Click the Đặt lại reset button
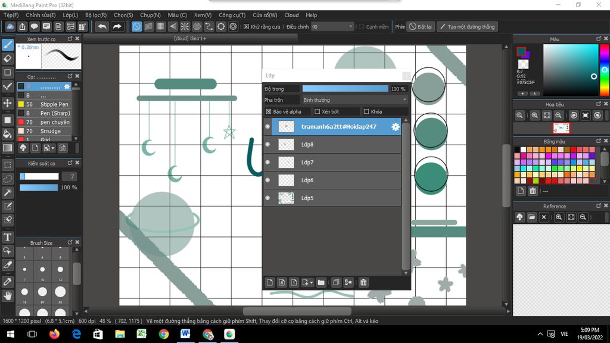This screenshot has width=610, height=343. click(421, 26)
